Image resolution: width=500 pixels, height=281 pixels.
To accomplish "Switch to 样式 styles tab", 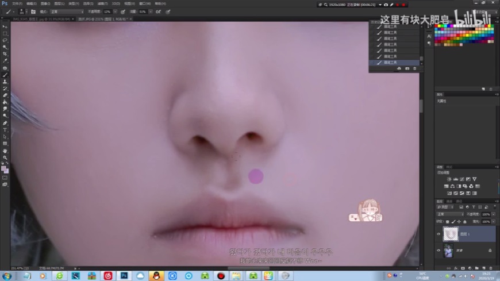I will (449, 167).
